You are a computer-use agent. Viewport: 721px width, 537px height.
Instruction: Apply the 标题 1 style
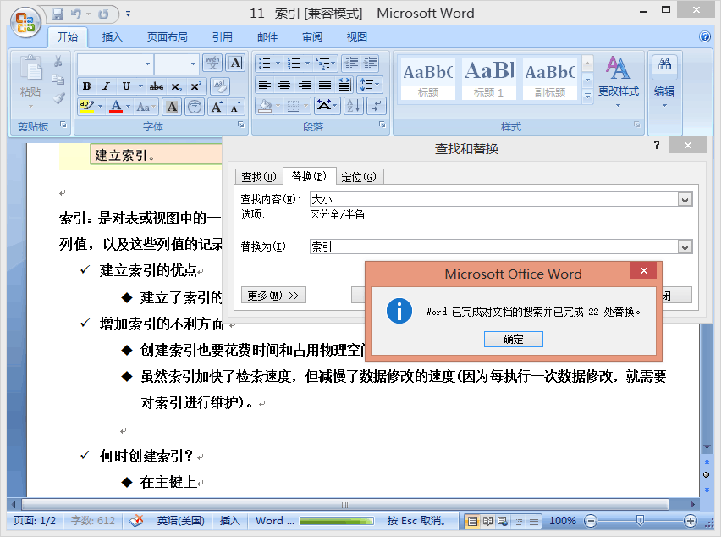489,79
